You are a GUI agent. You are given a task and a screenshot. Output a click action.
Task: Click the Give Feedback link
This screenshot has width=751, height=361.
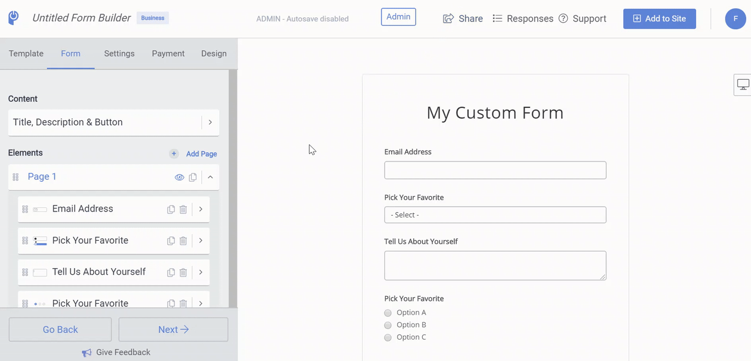[x=123, y=352]
